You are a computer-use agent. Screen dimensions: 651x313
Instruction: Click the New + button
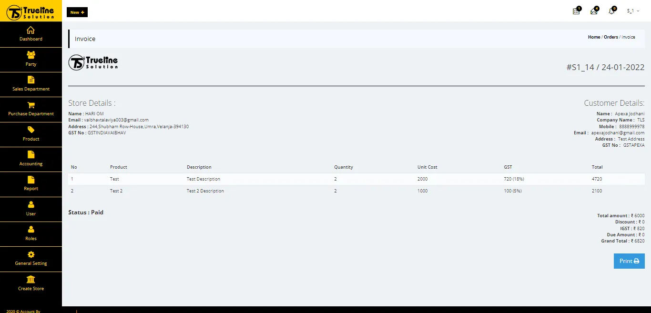(x=77, y=12)
